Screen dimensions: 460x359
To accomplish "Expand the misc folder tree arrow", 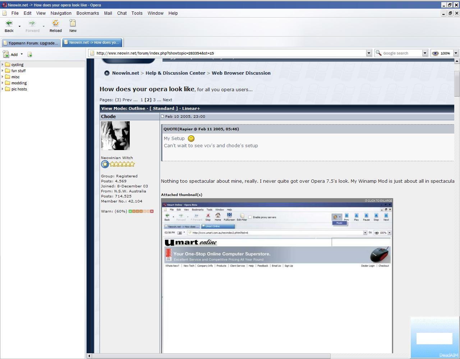I will coord(3,77).
